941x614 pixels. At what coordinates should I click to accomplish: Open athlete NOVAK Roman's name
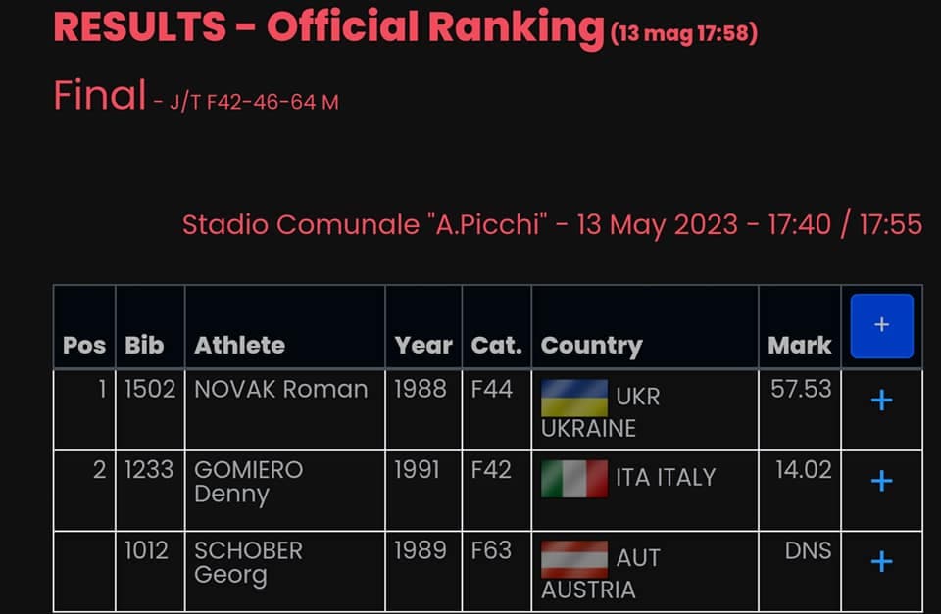click(281, 390)
